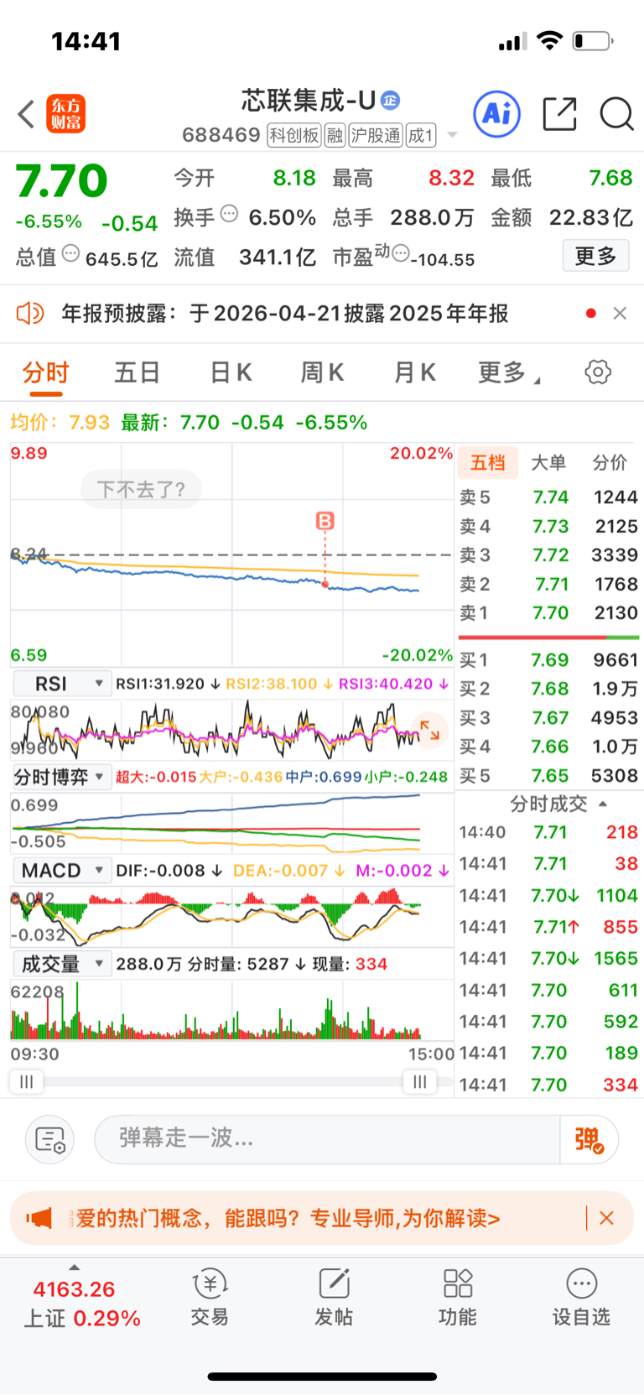This screenshot has height=1395, width=644.
Task: Expand stock tags dropdown arrow
Action: pyautogui.click(x=453, y=135)
